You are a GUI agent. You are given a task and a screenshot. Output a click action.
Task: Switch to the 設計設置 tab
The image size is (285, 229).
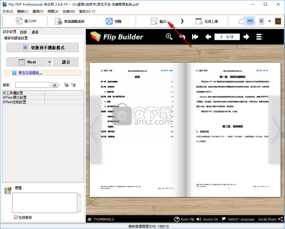10,32
